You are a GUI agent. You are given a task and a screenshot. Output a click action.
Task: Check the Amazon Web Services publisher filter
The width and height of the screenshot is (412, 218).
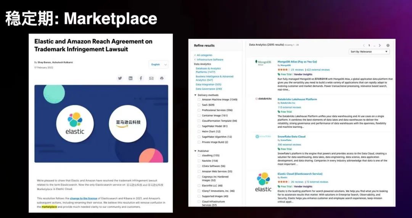click(199, 171)
